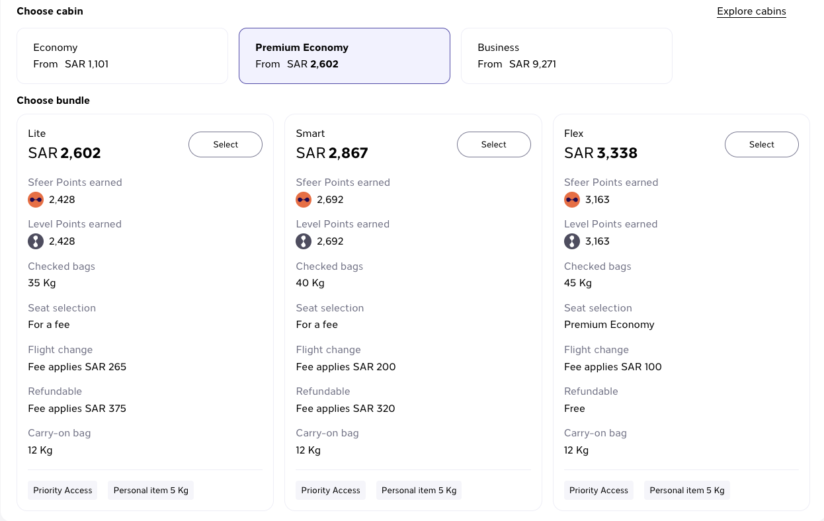Viewport: 824px width, 521px height.
Task: Click Personal item 5 Kg tag in Lite bundle
Action: tap(151, 490)
